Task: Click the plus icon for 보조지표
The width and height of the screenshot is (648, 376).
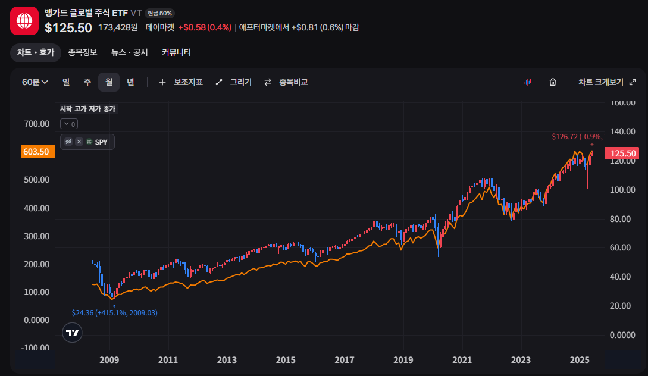Action: point(162,82)
